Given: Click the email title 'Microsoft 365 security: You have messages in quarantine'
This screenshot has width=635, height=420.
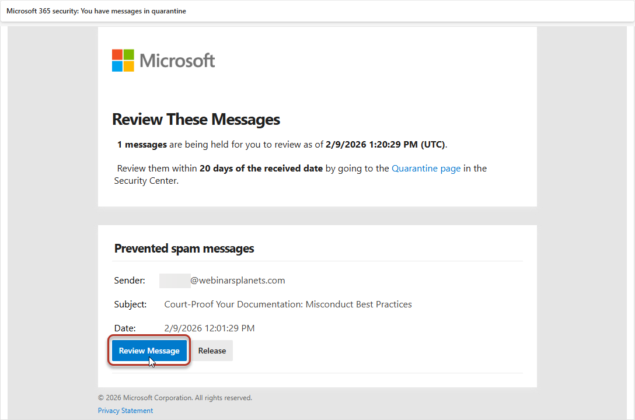Looking at the screenshot, I should [x=96, y=11].
